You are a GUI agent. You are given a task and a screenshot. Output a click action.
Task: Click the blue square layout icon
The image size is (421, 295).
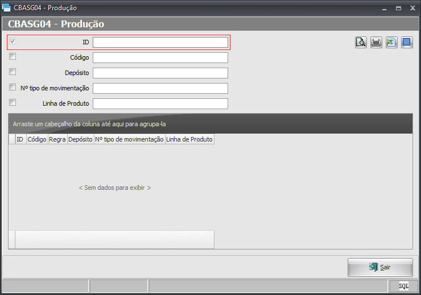point(407,43)
